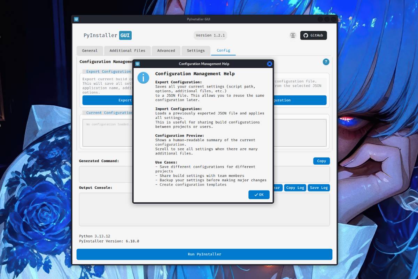Viewport: 418px width, 279px height.
Task: Click the Copy button for generated command
Action: (x=322, y=161)
